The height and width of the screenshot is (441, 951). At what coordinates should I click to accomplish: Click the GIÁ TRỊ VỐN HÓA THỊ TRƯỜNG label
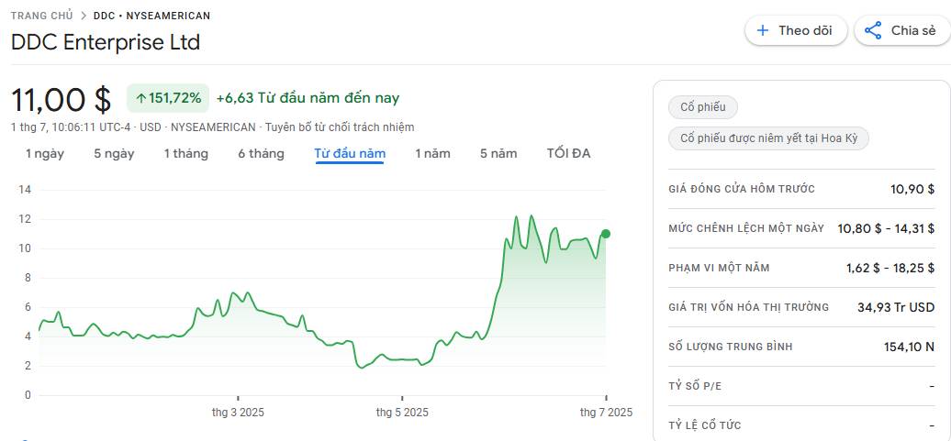point(748,307)
